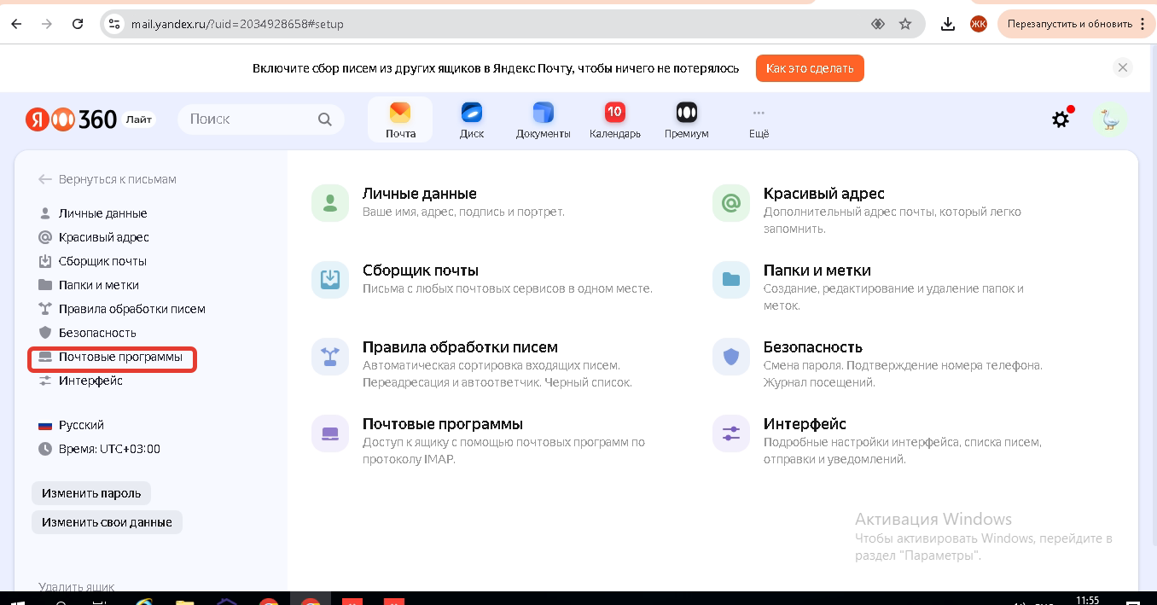Click the Удалить ящик link
The width and height of the screenshot is (1157, 605).
point(77,586)
